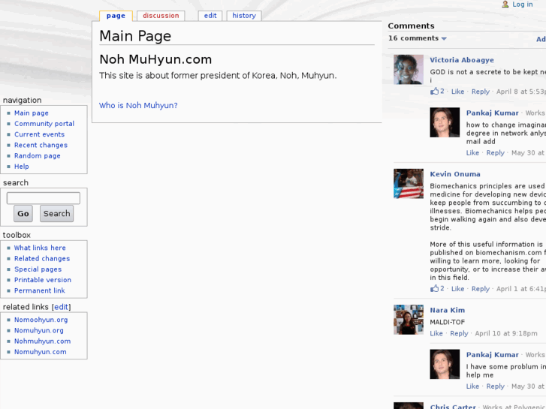Click the thumbs-up icon on Victoria Aboagye's comment
The height and width of the screenshot is (409, 546).
pos(434,92)
